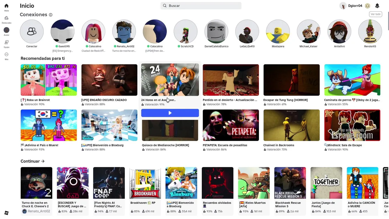
Task: Click the 'Valoración 90%' text under Roba un Brainrot
Action: point(34,104)
